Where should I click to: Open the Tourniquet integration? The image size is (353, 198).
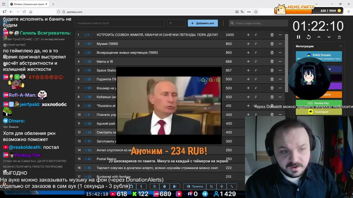[319, 112]
